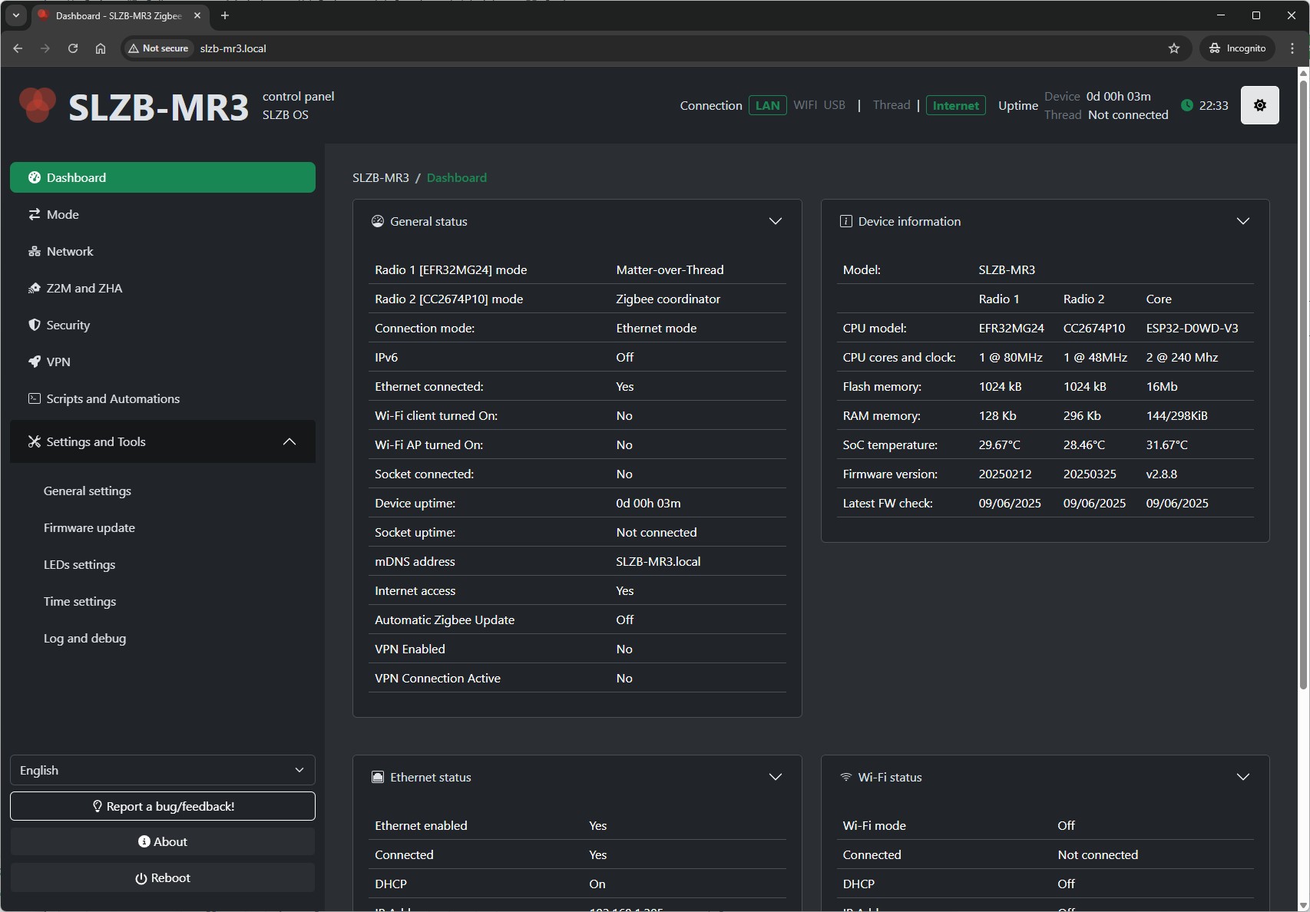Screen dimensions: 1310x912
Task: Click Report a bug/feedback button
Action: pos(162,806)
